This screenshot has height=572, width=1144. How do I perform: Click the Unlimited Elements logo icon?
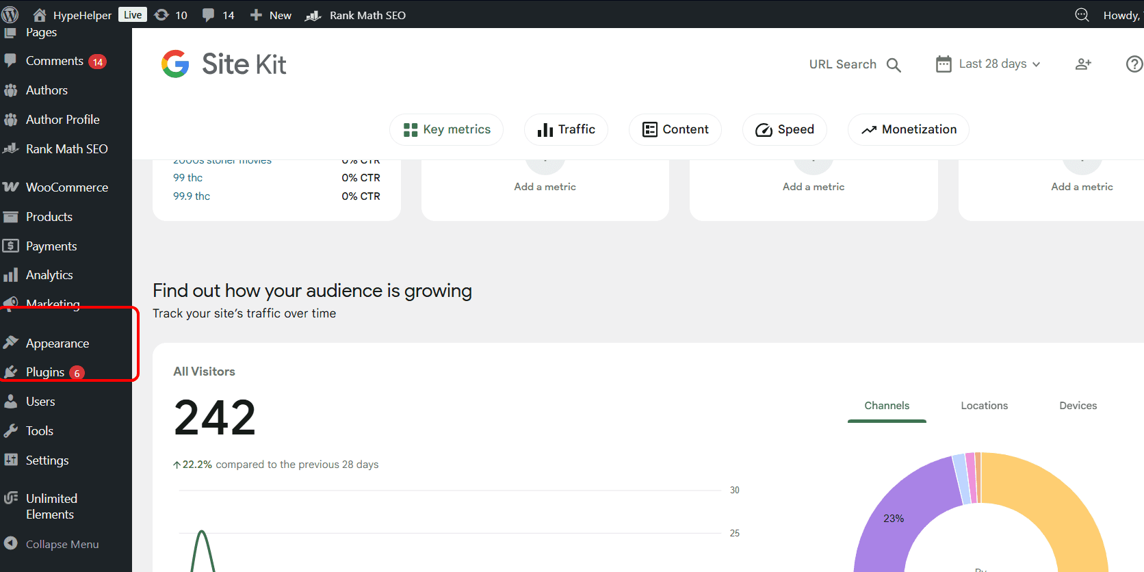pos(10,497)
